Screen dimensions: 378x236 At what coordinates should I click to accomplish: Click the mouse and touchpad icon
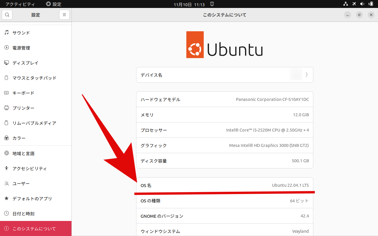coord(6,78)
